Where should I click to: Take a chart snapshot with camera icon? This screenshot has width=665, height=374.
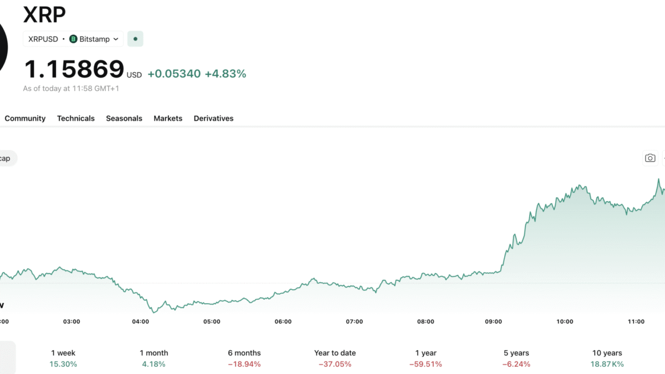click(x=650, y=158)
